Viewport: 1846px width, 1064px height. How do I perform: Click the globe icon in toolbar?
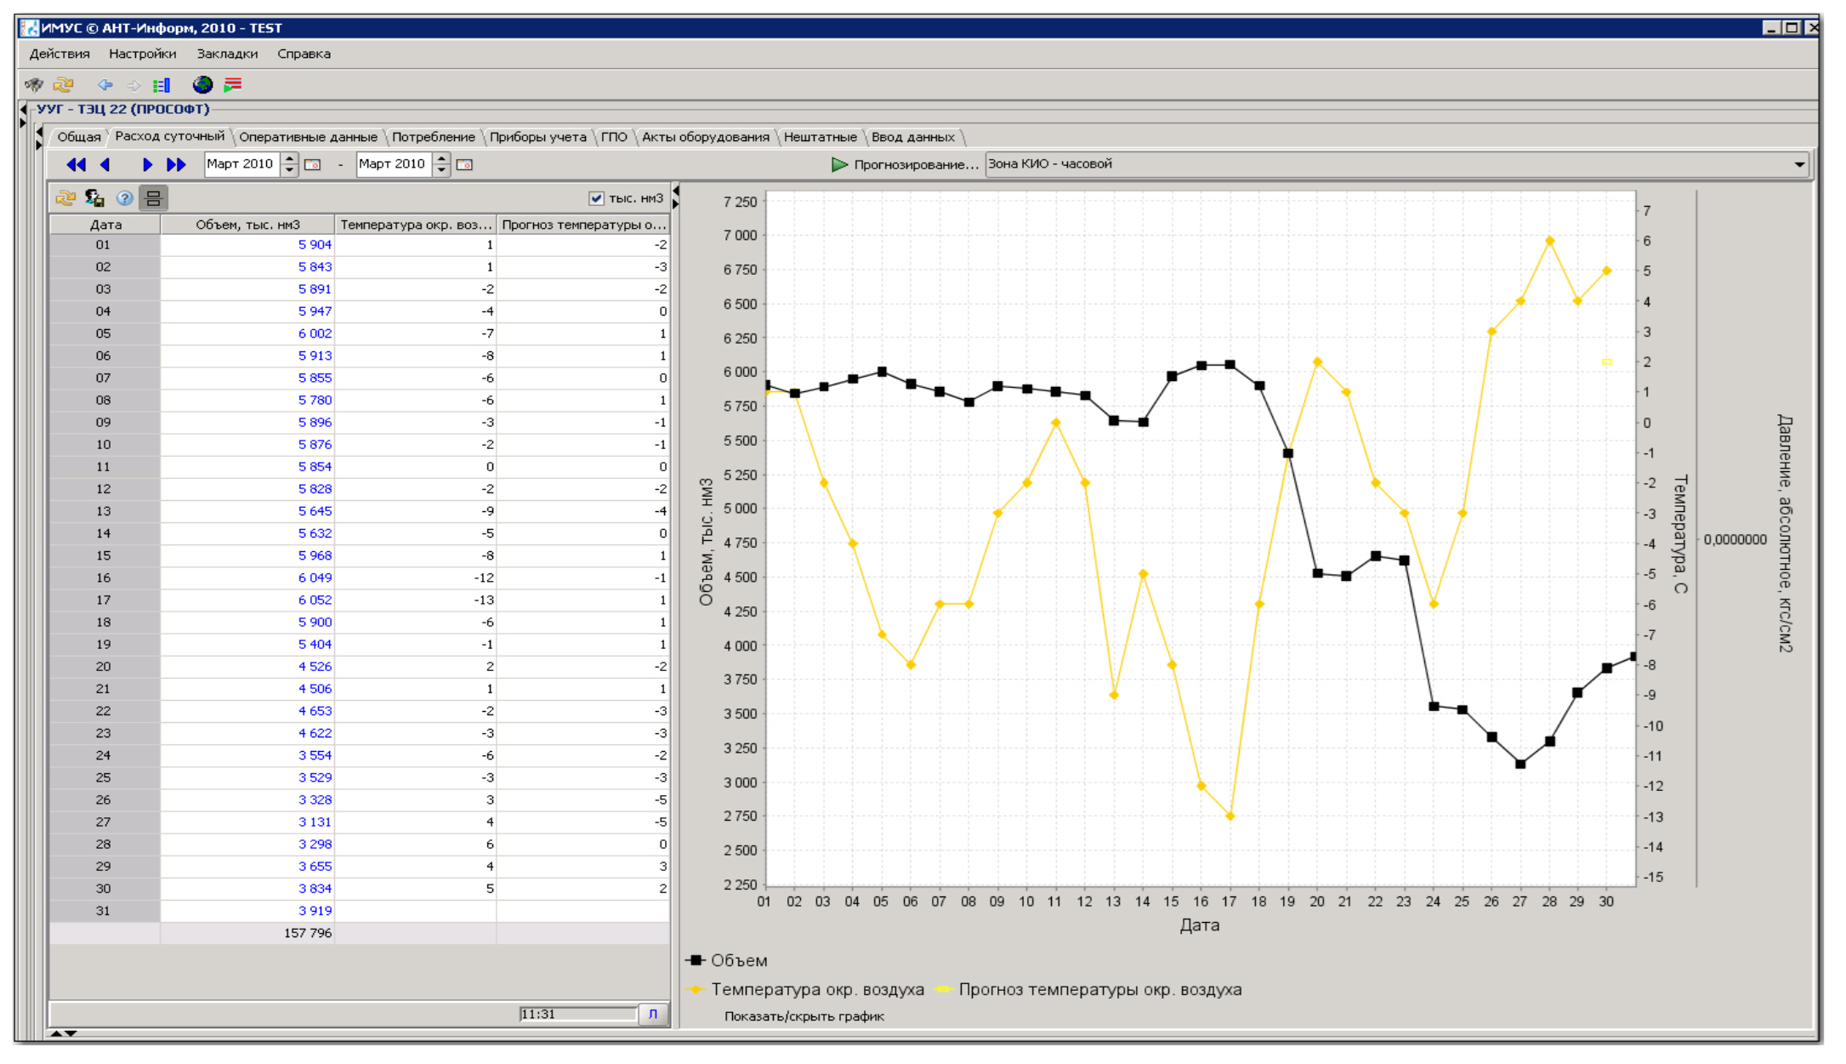pyautogui.click(x=202, y=84)
